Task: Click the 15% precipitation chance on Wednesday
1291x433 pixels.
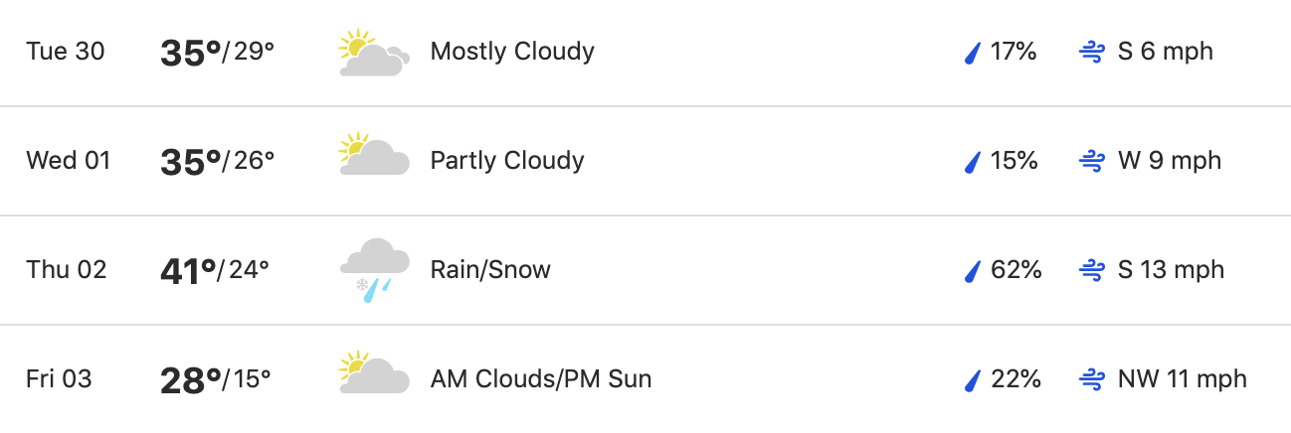Action: click(1014, 161)
